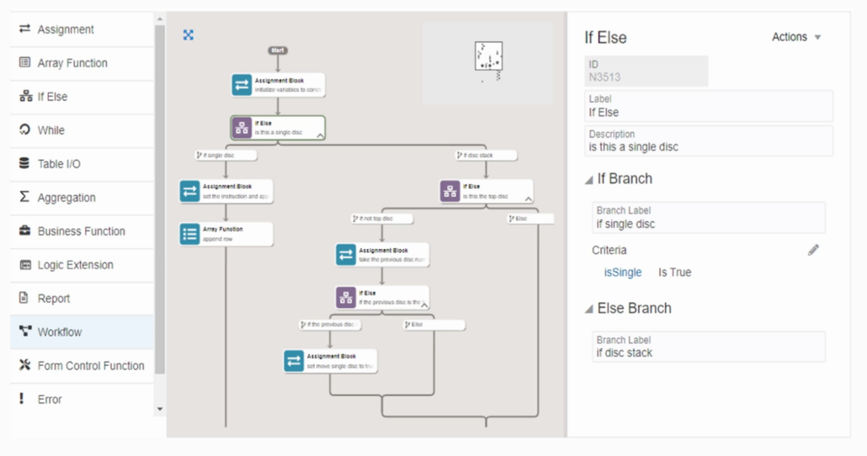Select the Aggregation palette item

click(x=82, y=198)
